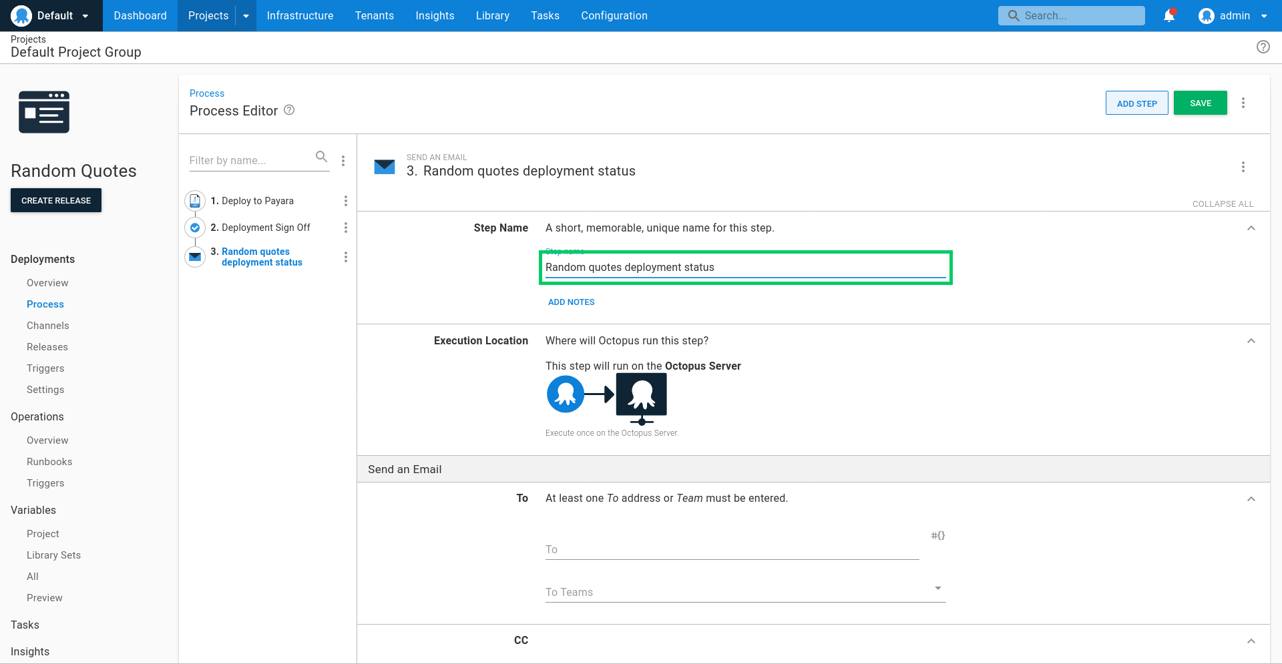The height and width of the screenshot is (664, 1282).
Task: Click the Projects breadcrumb above Default Project Group
Action: [28, 39]
